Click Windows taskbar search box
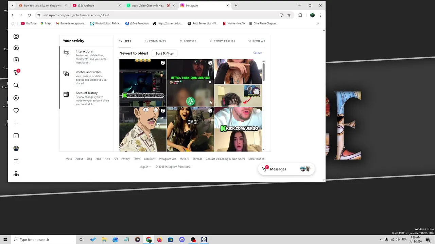Viewport: 435px width, 244px height. point(43,240)
